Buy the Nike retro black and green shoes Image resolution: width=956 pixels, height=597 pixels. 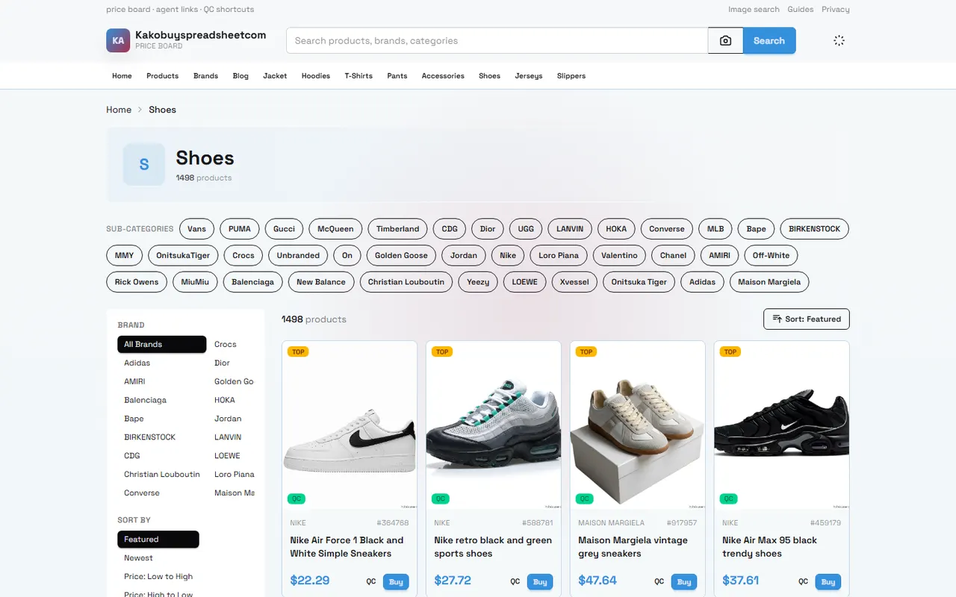[540, 582]
